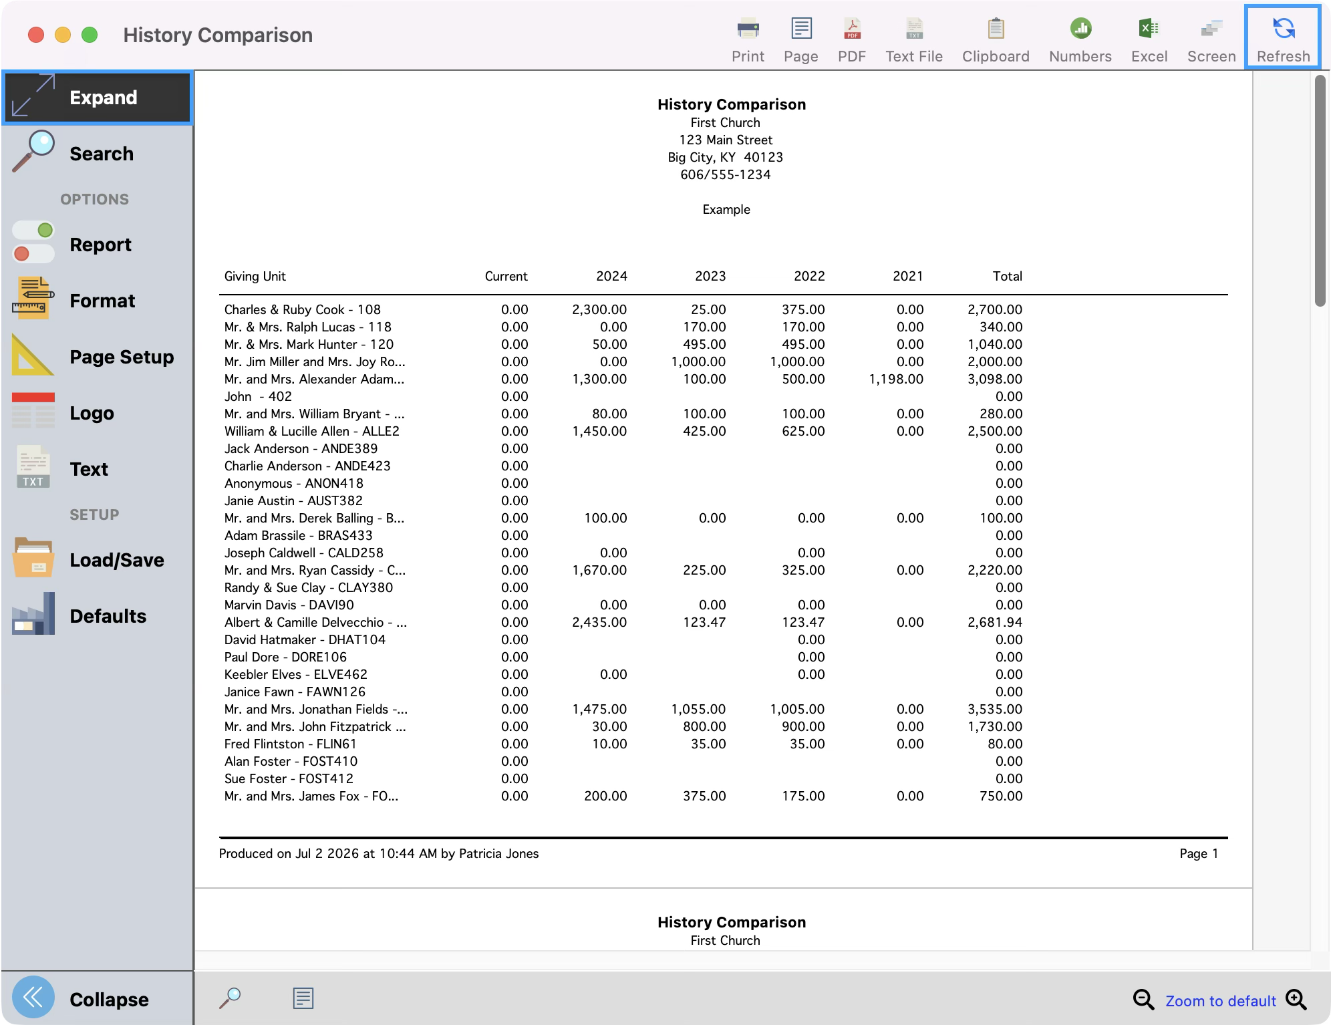
Task: Export the report to Text File
Action: pos(914,40)
